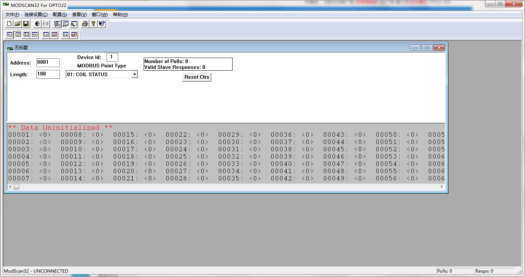Create a new ModScan document
Viewport: 525px width, 277px height.
9,23
